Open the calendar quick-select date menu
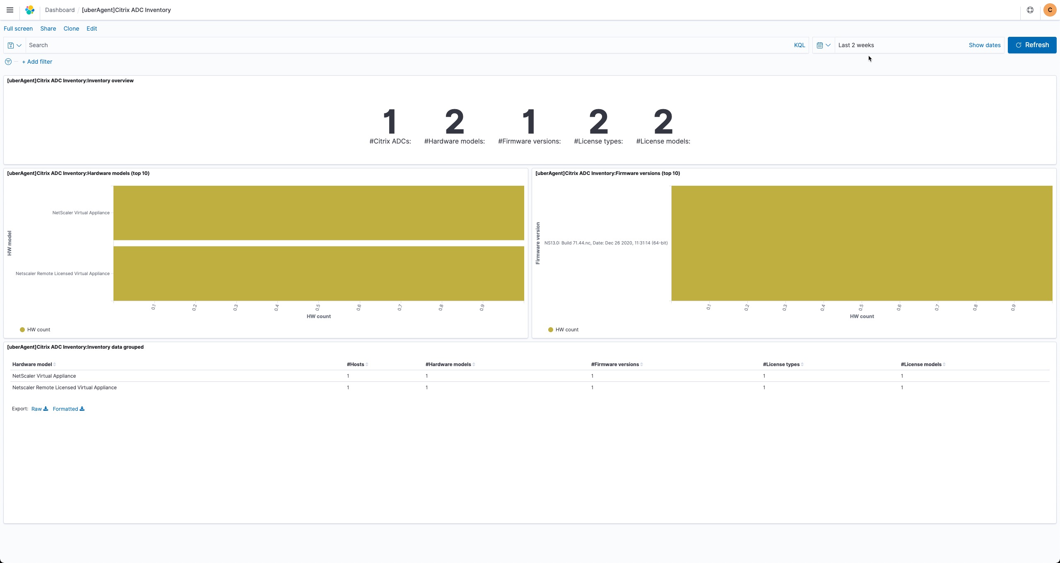 (824, 45)
